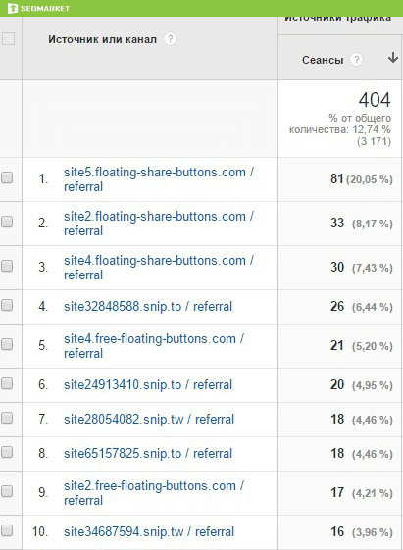Open site5.floating-share-buttons.com / referral link
Screen dimensions: 403x550
pos(159,179)
